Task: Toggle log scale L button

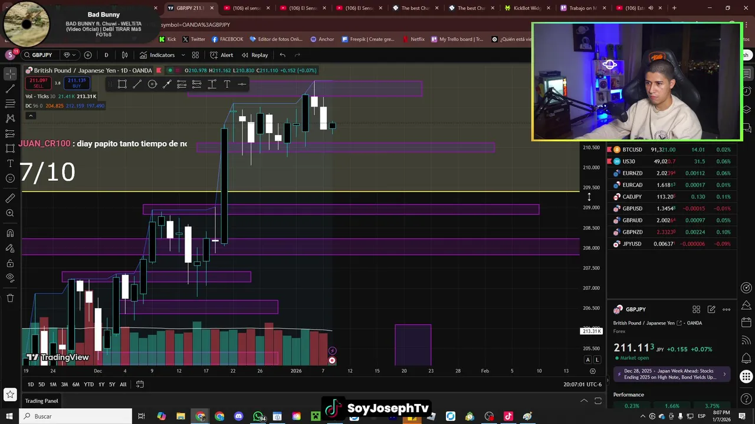Action: tap(597, 360)
